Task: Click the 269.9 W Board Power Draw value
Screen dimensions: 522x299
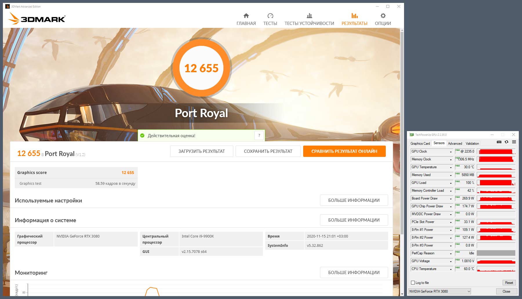Action: [x=468, y=198]
